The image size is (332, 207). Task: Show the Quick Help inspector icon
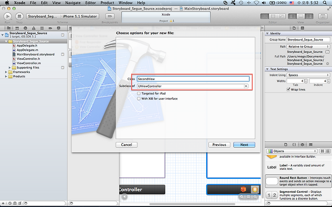[302, 28]
